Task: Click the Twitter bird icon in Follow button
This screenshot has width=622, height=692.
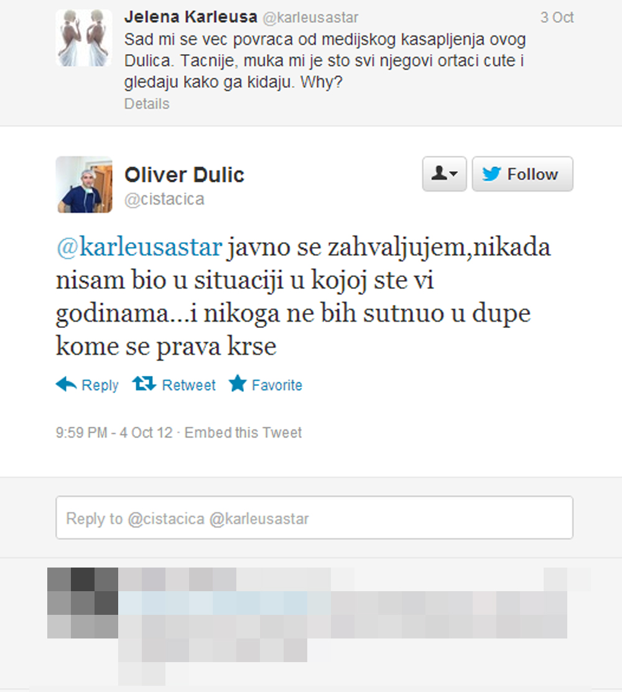Action: click(491, 174)
